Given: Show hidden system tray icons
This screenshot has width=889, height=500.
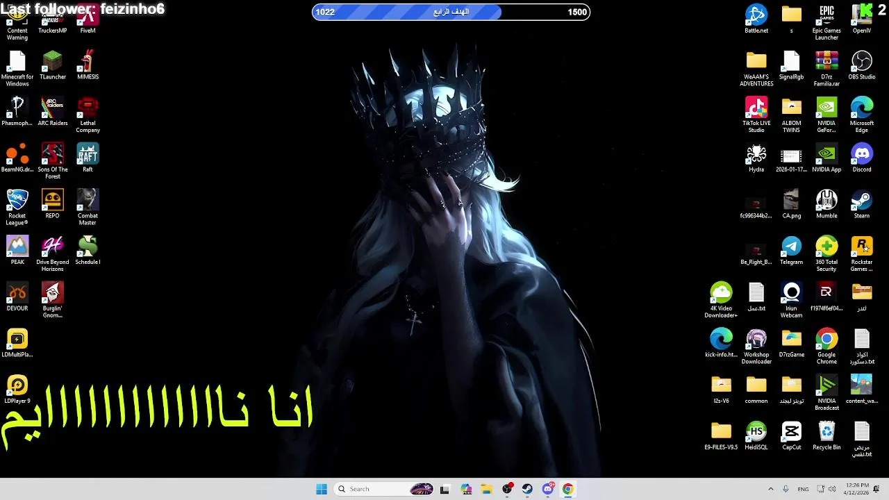Looking at the screenshot, I should (770, 489).
